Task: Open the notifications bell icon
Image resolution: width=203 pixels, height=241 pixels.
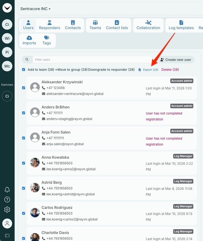Action: point(7,190)
